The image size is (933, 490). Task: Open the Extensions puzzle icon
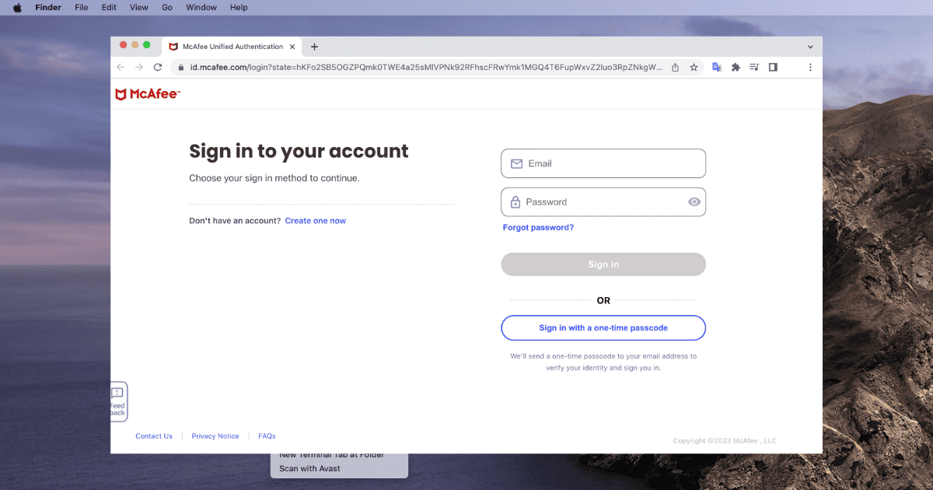click(x=736, y=68)
